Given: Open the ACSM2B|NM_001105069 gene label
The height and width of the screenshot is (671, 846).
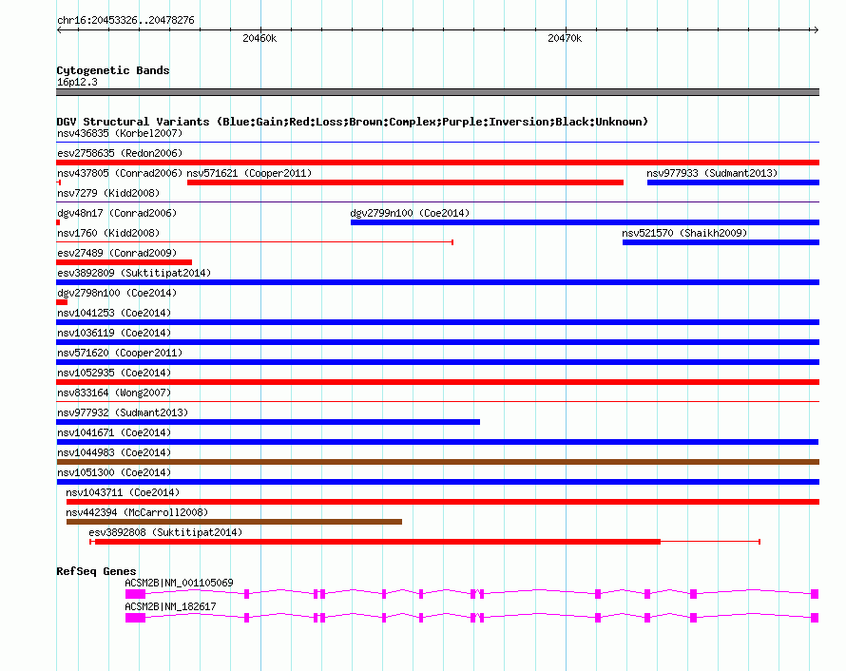Looking at the screenshot, I should (179, 583).
